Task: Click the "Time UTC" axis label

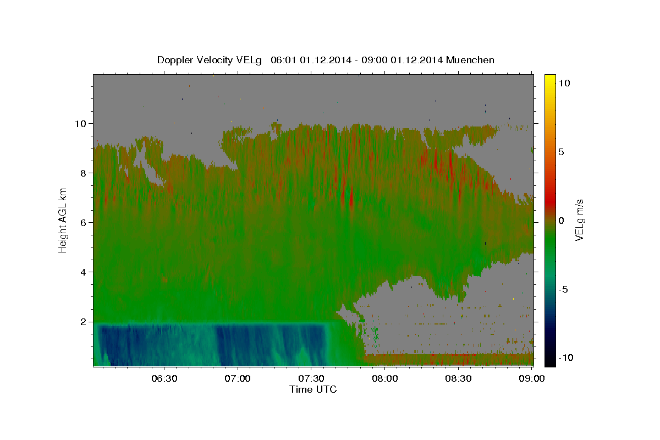Action: pos(313,389)
